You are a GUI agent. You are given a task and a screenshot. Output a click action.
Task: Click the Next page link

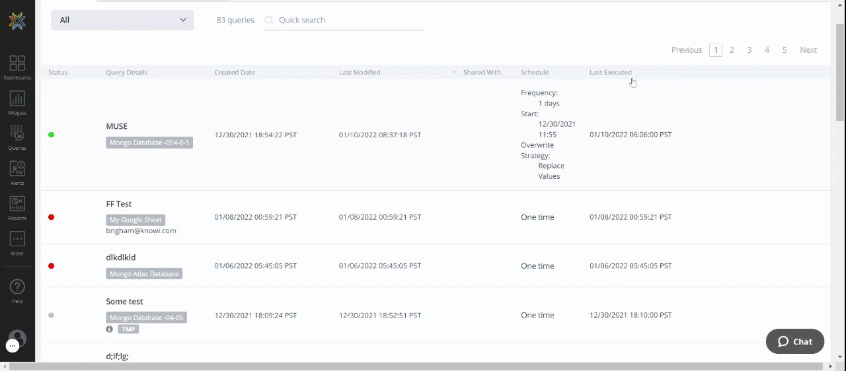click(x=808, y=50)
